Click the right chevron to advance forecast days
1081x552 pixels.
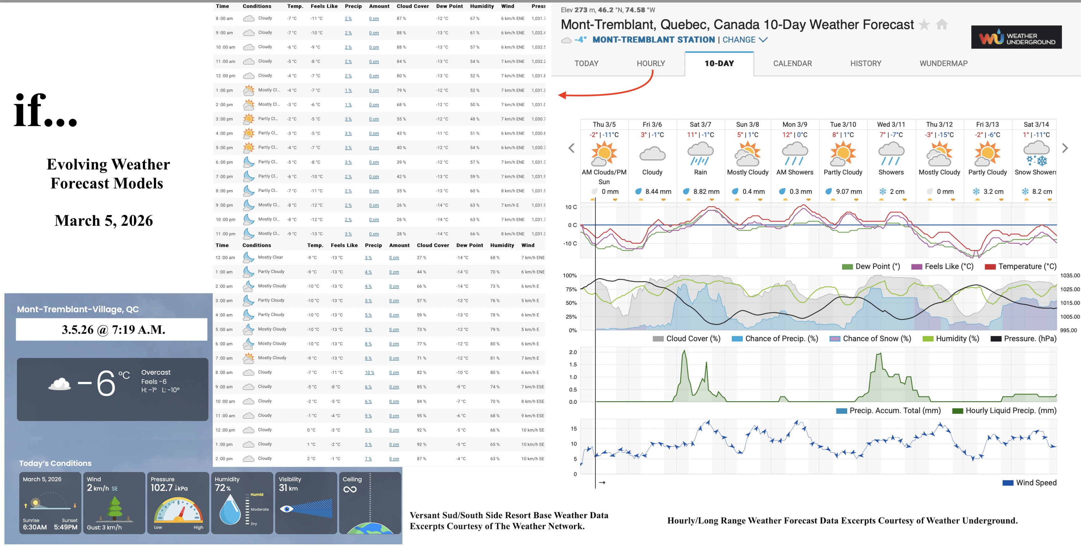[x=1065, y=148]
